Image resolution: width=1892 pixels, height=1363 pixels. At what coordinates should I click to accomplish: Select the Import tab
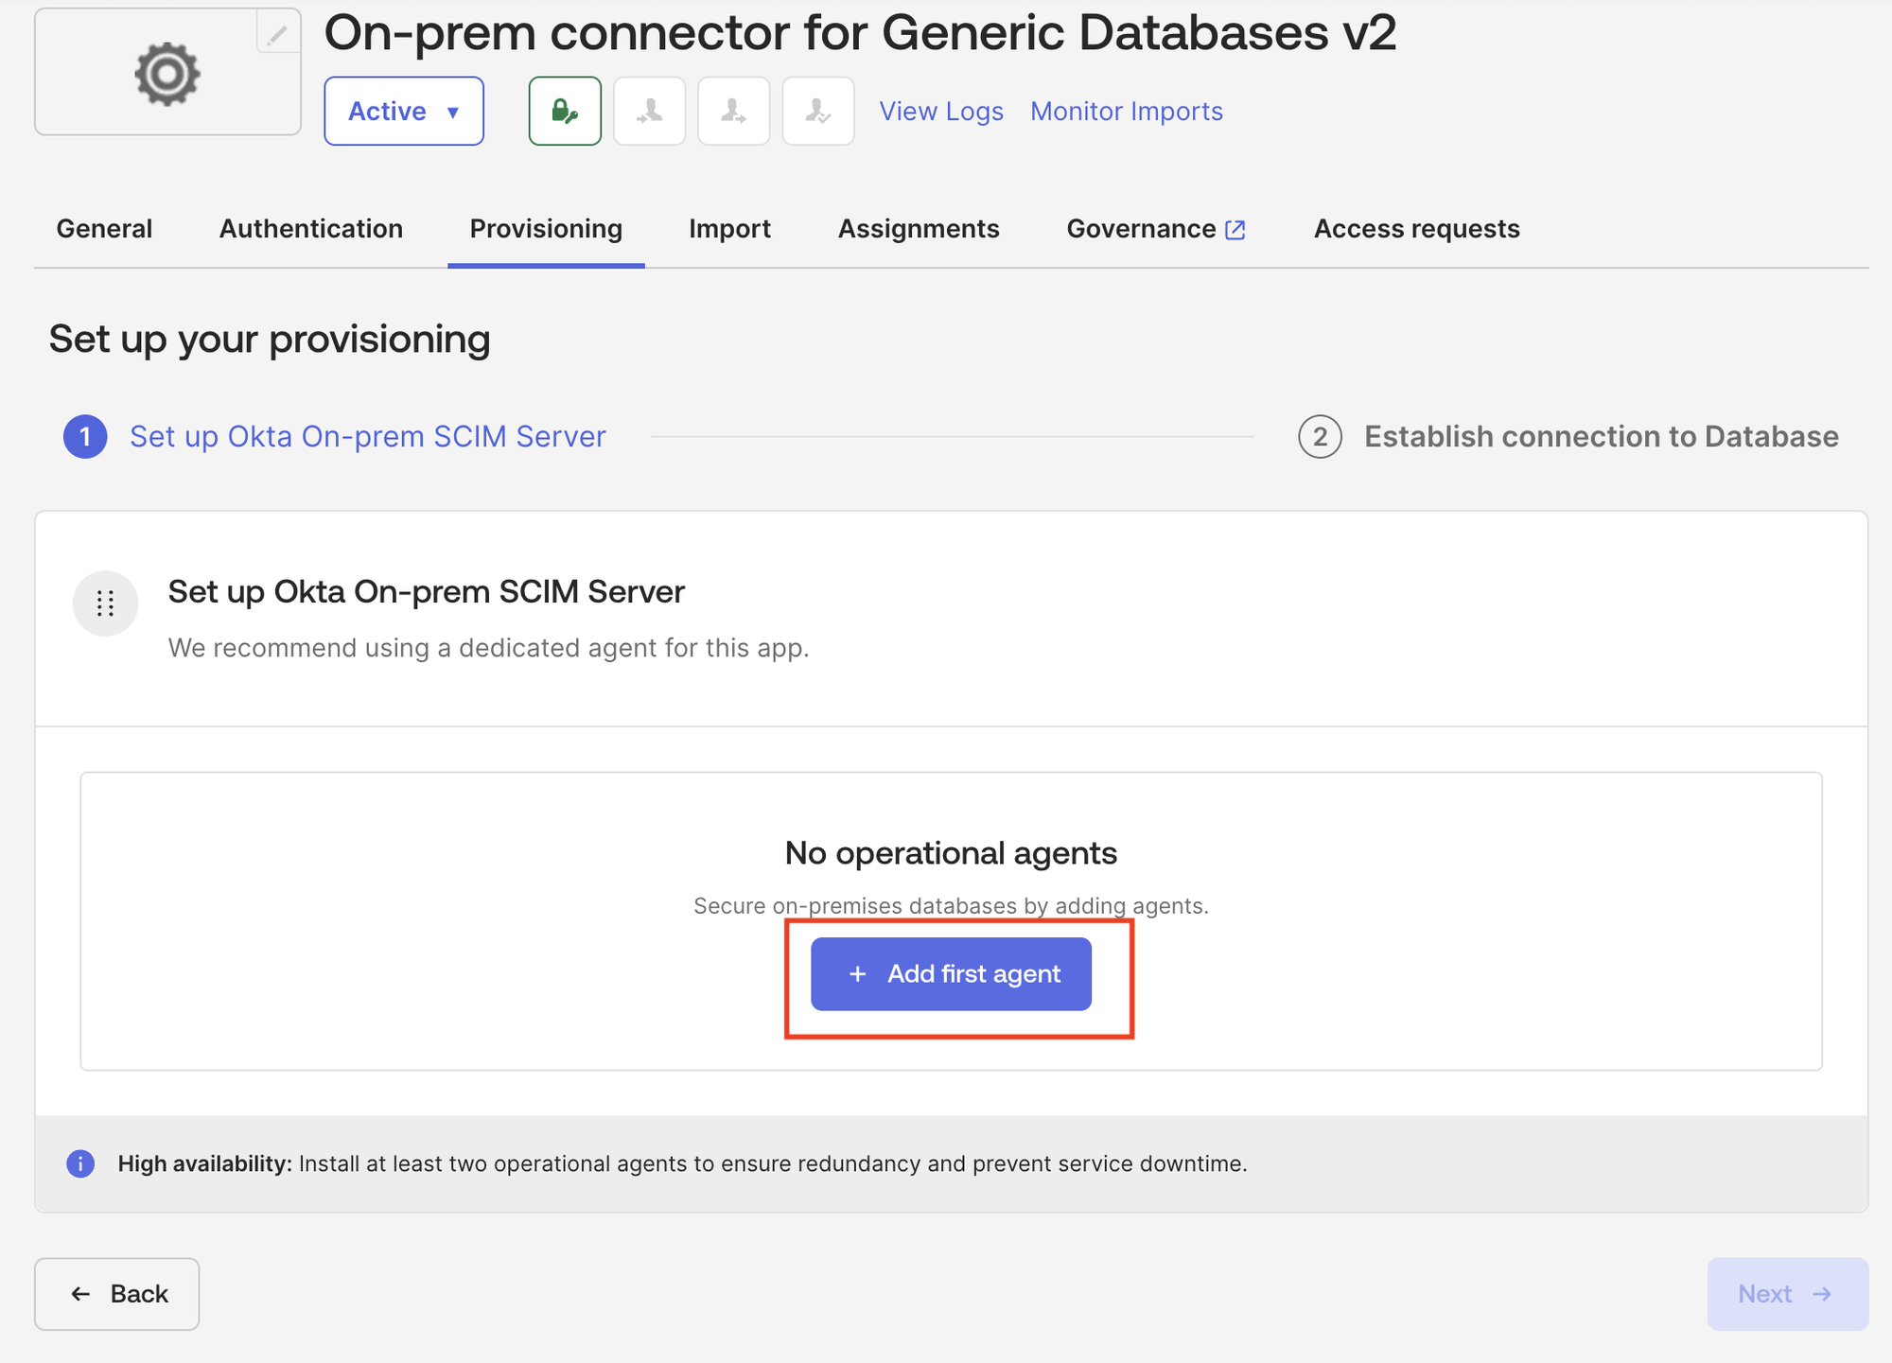click(x=729, y=229)
